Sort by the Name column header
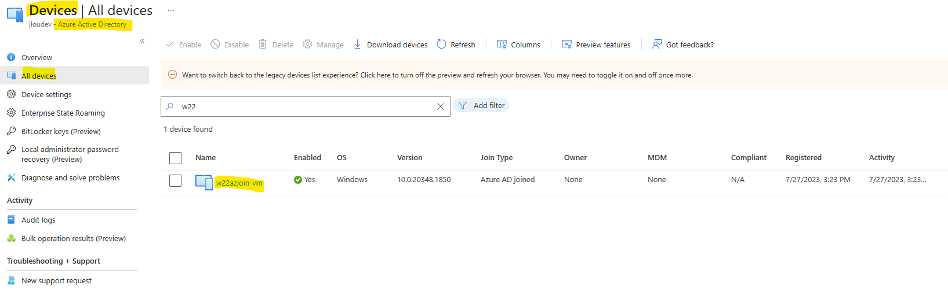This screenshot has height=296, width=948. pos(205,157)
